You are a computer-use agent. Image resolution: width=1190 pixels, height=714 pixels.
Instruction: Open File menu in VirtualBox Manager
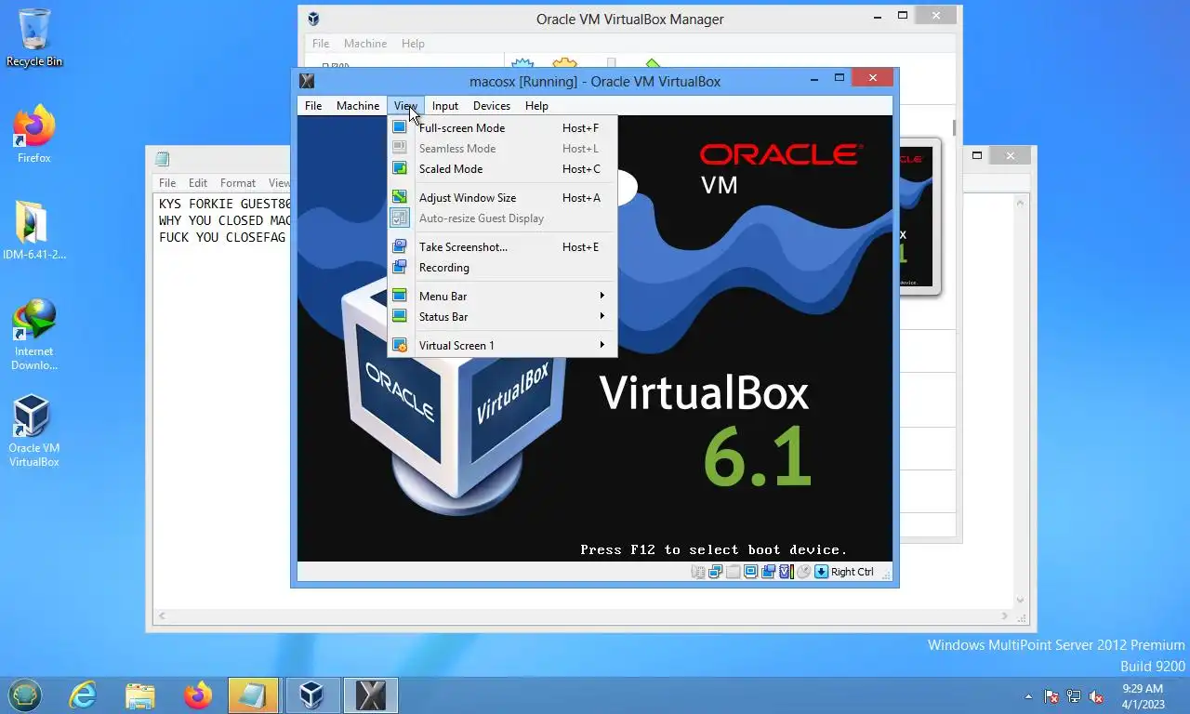click(321, 44)
